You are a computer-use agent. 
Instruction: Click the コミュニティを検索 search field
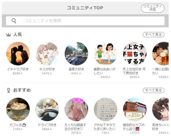coord(85,21)
